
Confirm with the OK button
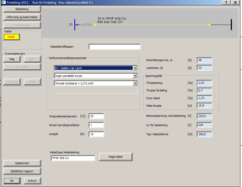(12, 181)
